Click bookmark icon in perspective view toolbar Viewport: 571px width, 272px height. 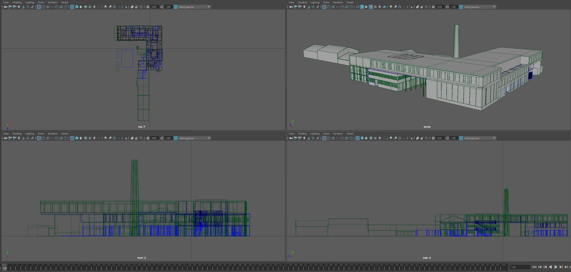(x=304, y=7)
